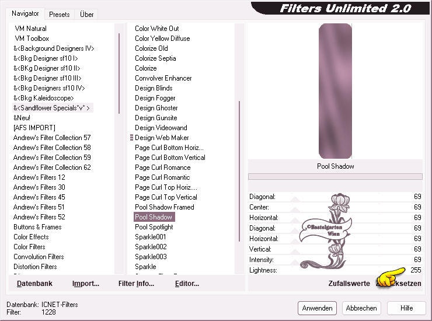
Task: Click the progress bar under Pool Shadow
Action: coord(335,177)
